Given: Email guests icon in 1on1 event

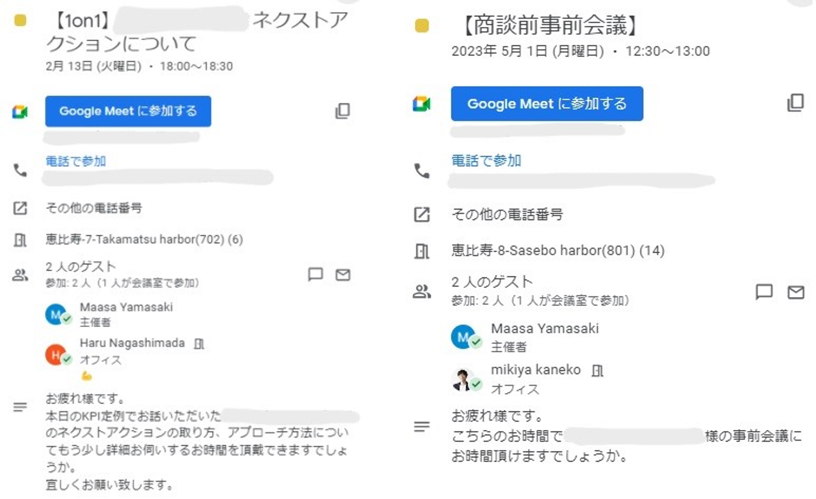Looking at the screenshot, I should 343,275.
